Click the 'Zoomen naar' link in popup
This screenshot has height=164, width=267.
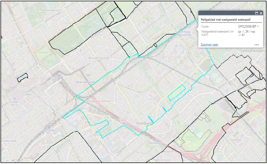coord(209,45)
